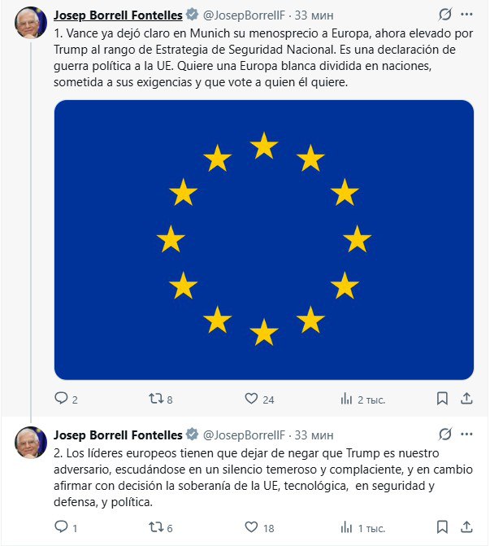Repost the first tweet about Vance
The width and height of the screenshot is (490, 546).
pos(154,399)
